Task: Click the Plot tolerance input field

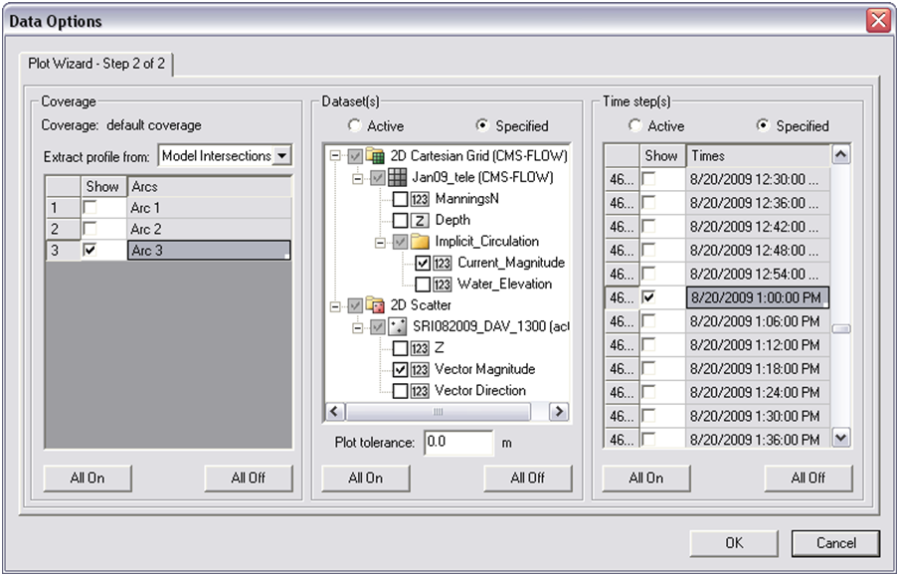Action: click(458, 443)
